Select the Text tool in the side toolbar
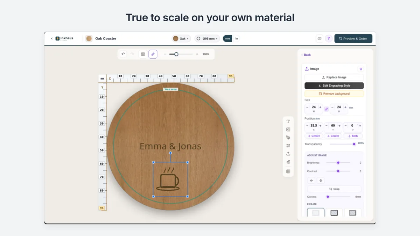The image size is (420, 236). 288,121
